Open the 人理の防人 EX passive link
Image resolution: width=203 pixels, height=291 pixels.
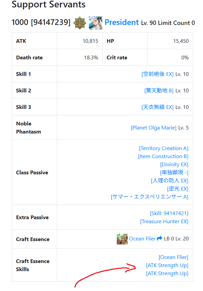coord(170,181)
